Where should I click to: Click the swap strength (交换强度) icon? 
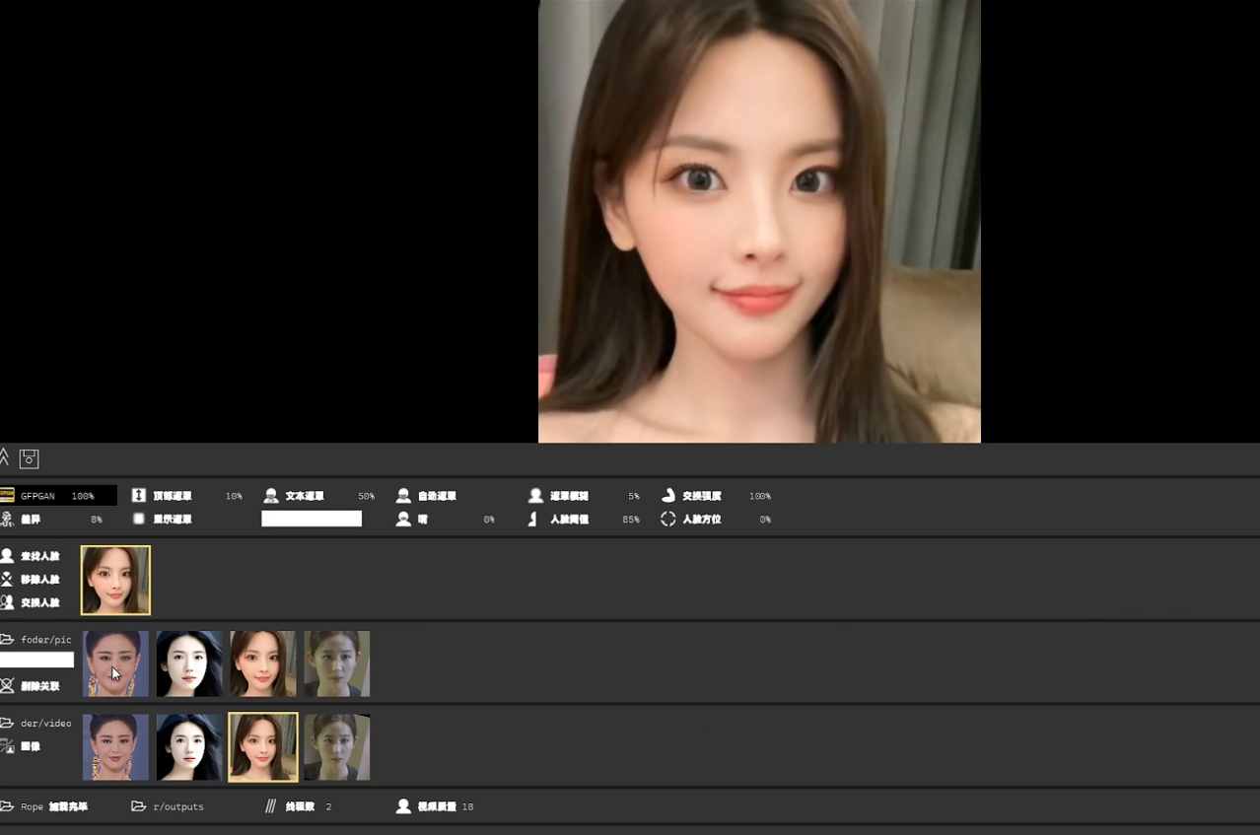pyautogui.click(x=668, y=496)
